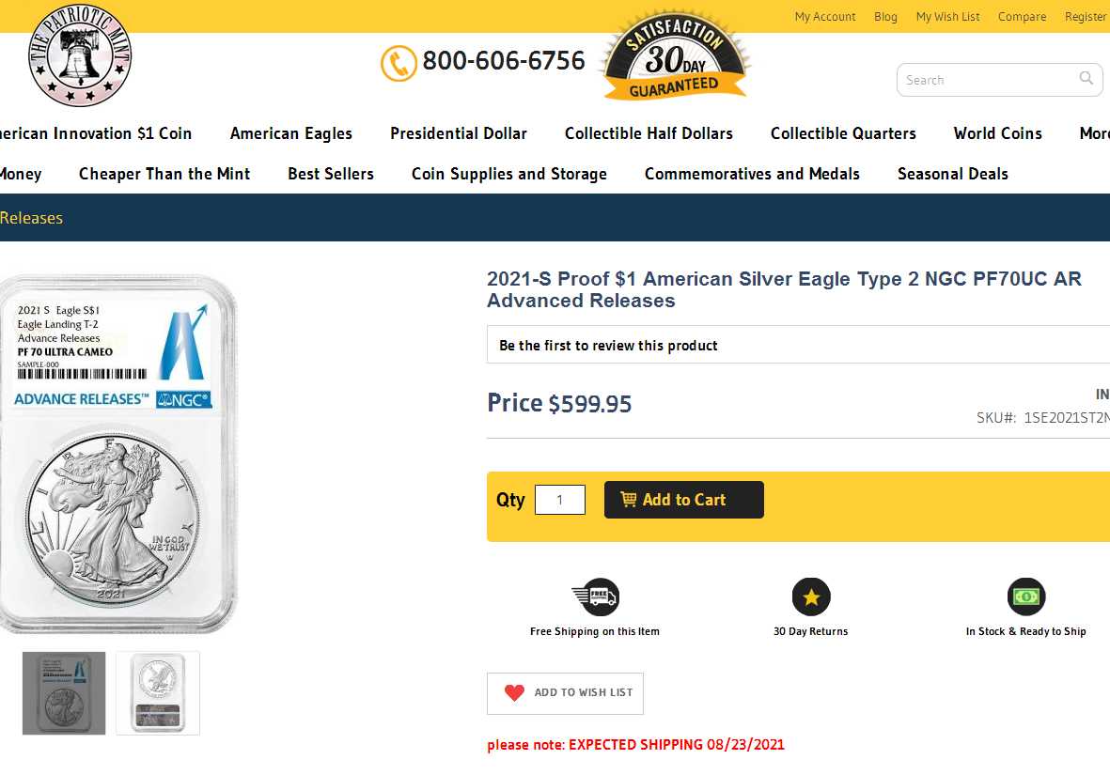1110x775 pixels.
Task: Select the coin reverse thumbnail image
Action: tap(158, 693)
